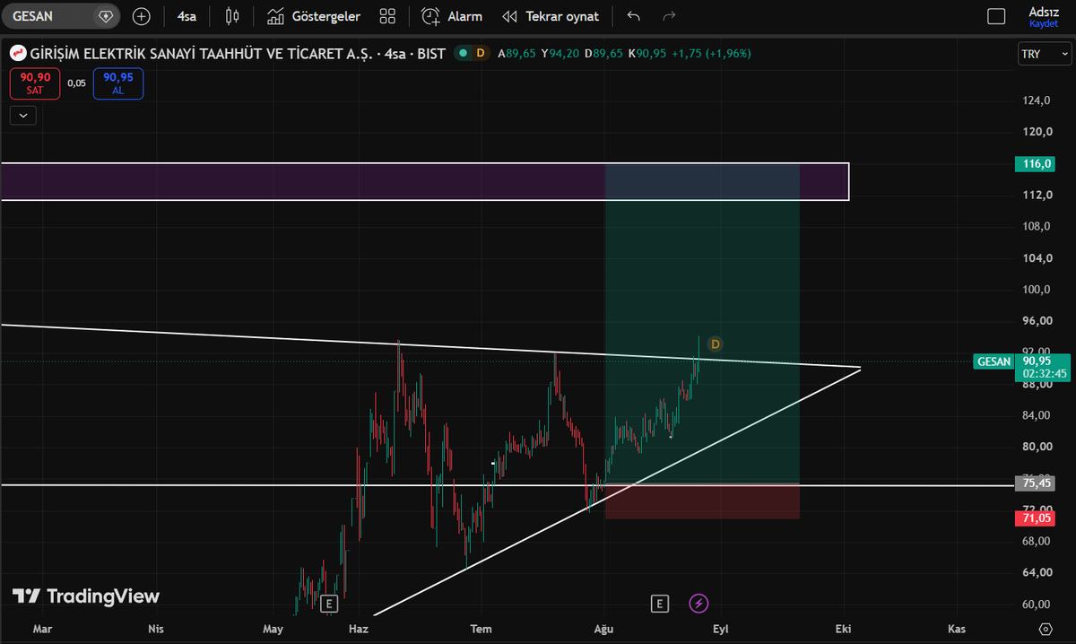
Task: Click the GESAN last-price label tag
Action: tap(994, 361)
